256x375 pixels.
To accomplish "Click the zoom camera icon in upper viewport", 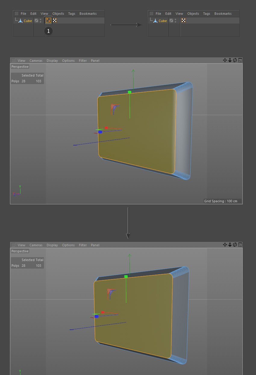I will (x=230, y=60).
